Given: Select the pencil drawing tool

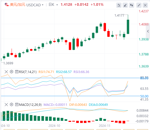Looking at the screenshot, I should point(125,5).
